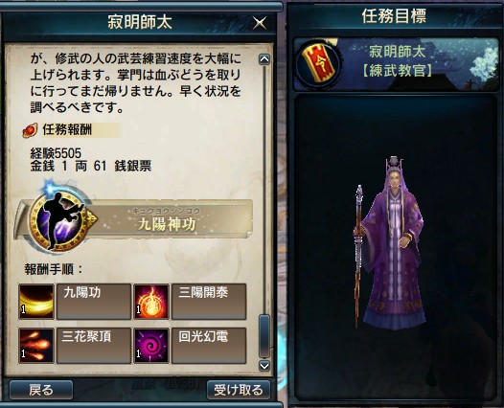Viewport: 504px width, 408px height.
Task: Close the 寂明師太 dialog window
Action: coord(260,22)
